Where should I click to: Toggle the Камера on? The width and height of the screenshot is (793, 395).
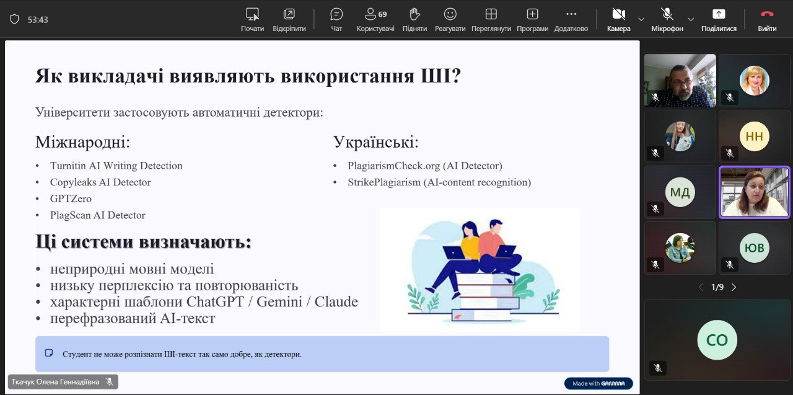(618, 19)
